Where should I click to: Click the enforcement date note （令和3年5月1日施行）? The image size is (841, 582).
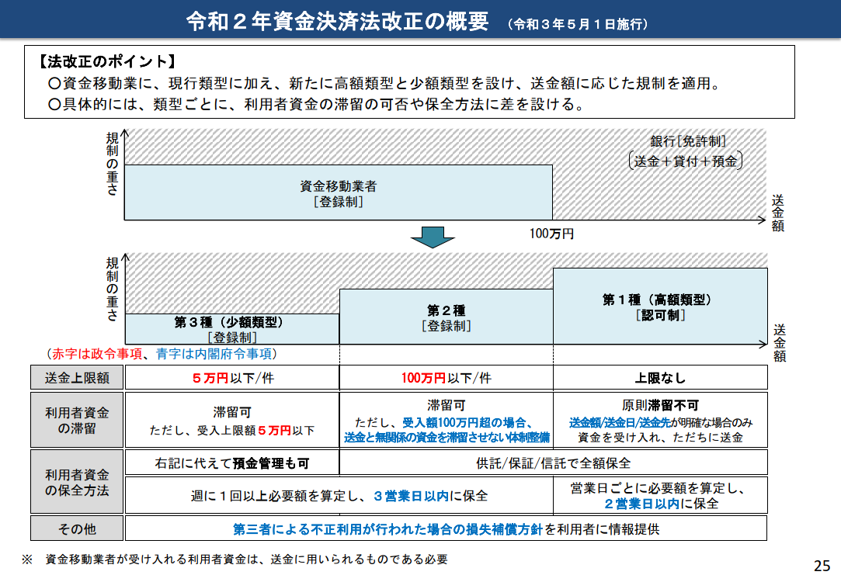(578, 24)
